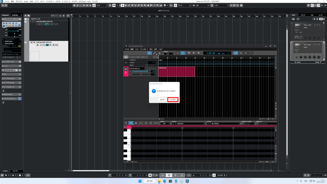
Task: Click the info icon in VOCALOID6 Editor toolbar
Action: (x=251, y=53)
